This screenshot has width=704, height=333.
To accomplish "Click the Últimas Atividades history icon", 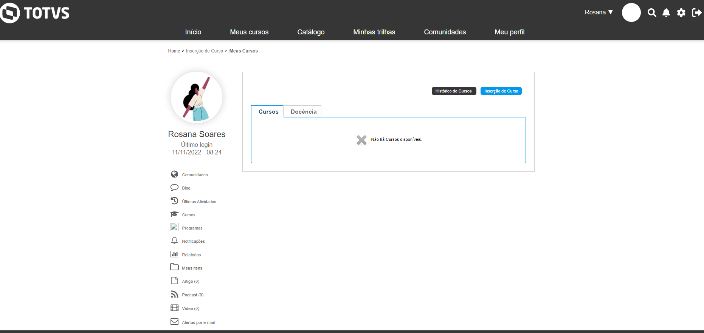I will (x=174, y=200).
